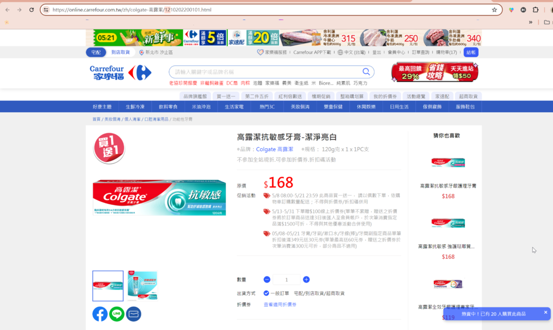This screenshot has width=553, height=330.
Task: Click the magnifier search icon
Action: point(366,72)
